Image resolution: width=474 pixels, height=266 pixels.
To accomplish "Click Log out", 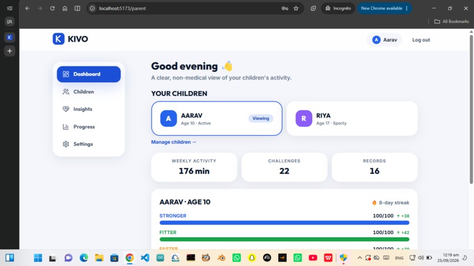I will pos(421,40).
